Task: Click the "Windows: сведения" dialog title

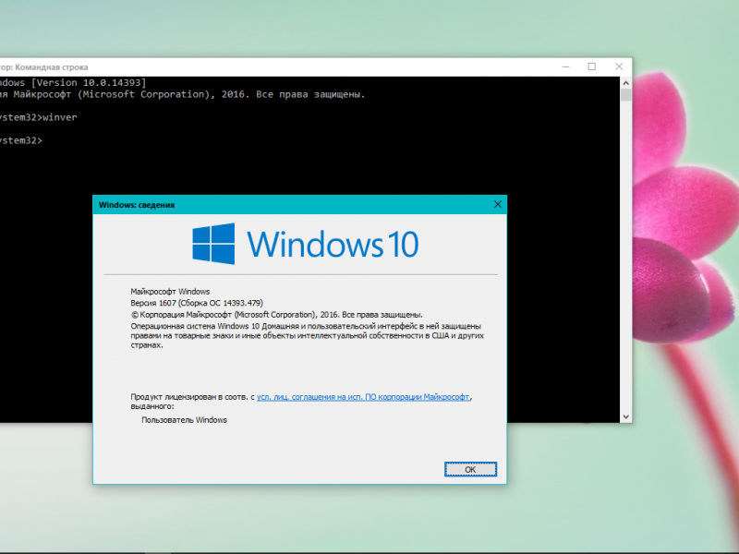Action: 137,205
